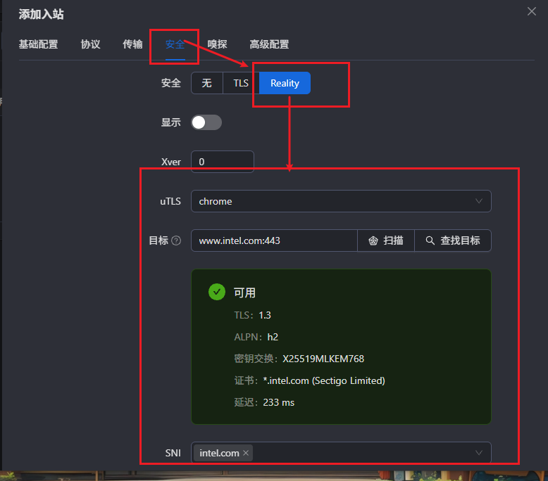Click the 目标 help question icon
This screenshot has height=481, width=548.
pos(176,240)
